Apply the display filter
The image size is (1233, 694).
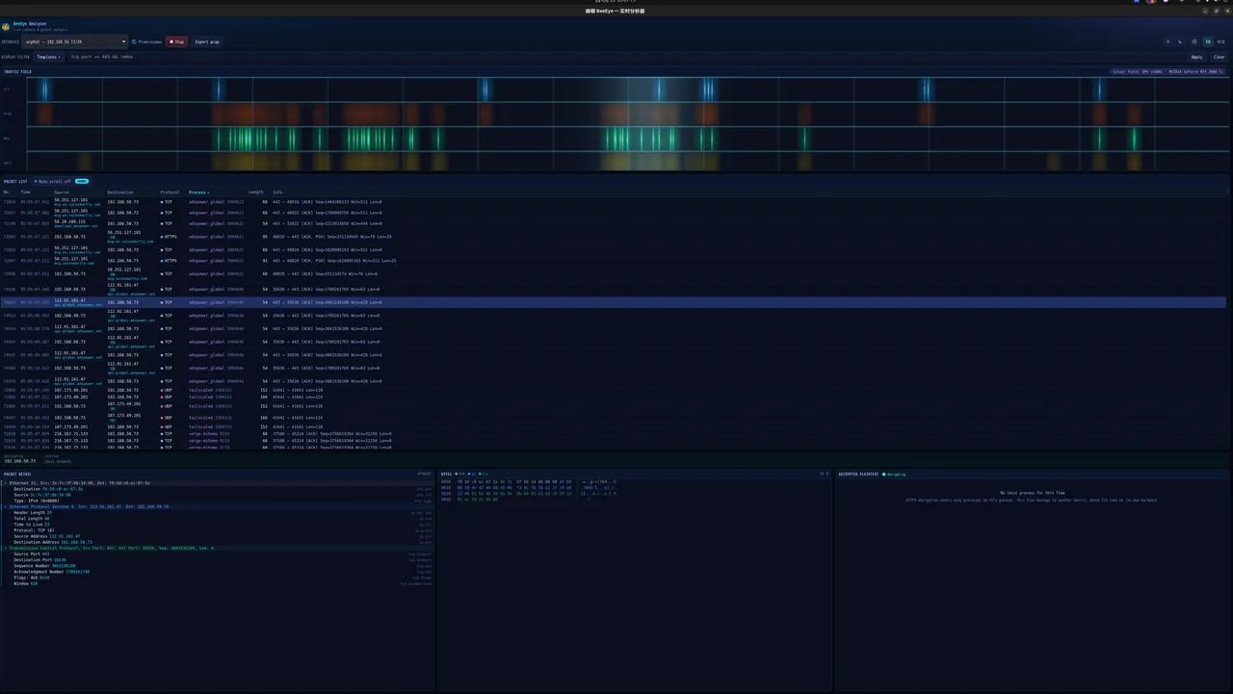coord(1196,57)
